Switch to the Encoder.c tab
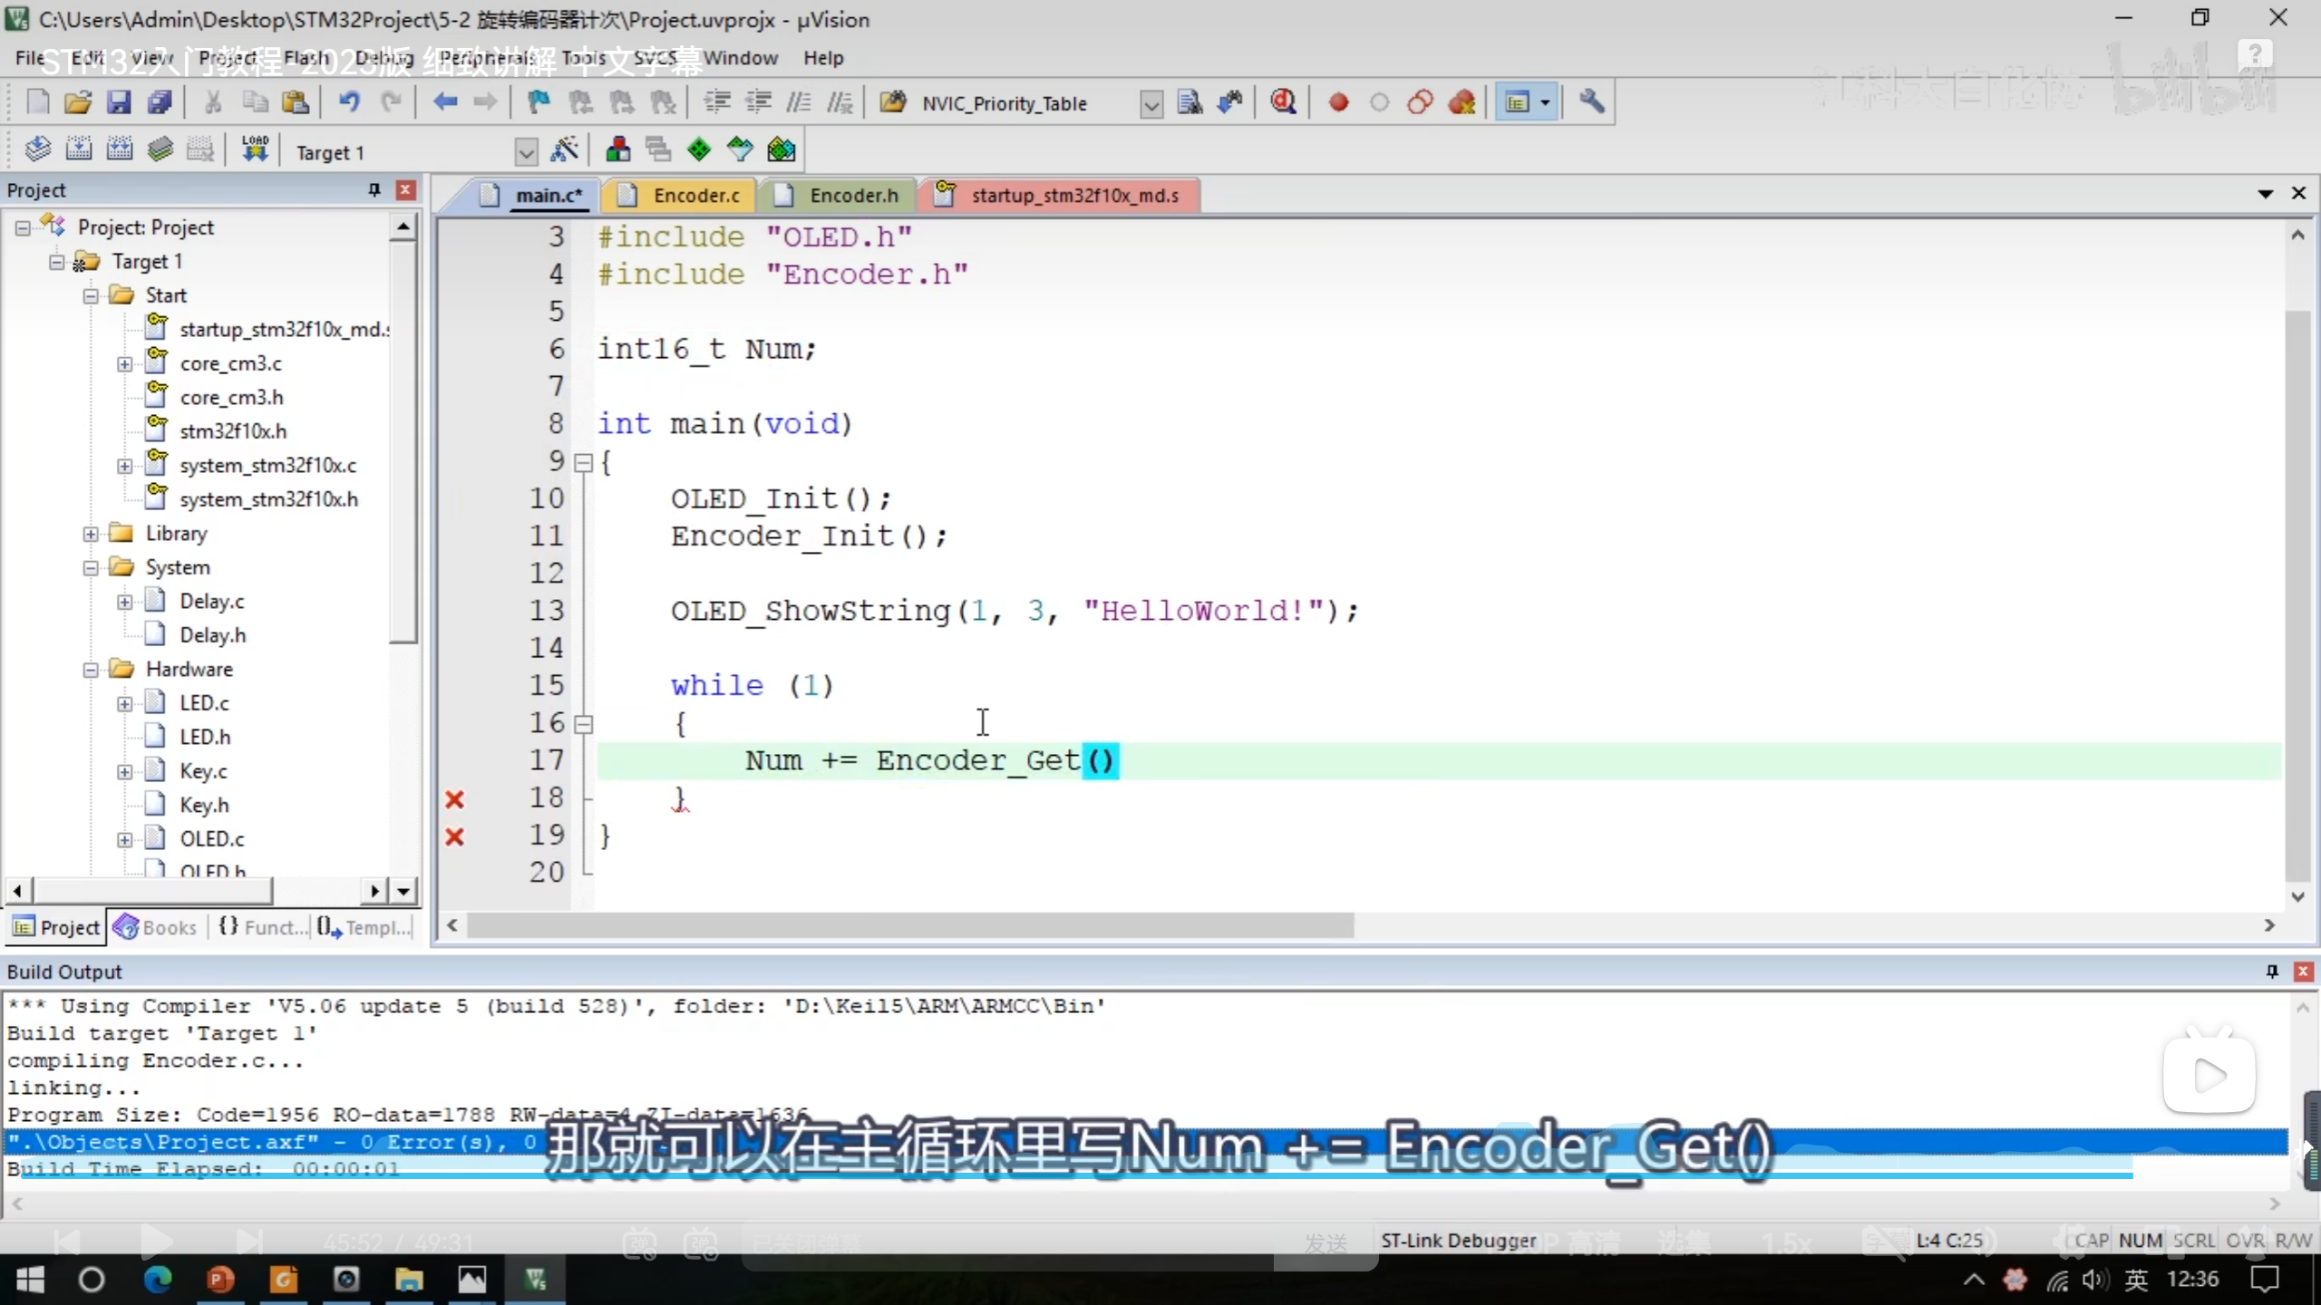 [x=695, y=196]
